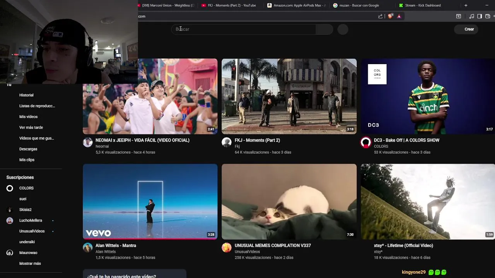Viewport: 495px width, 278px height.
Task: Click the Suscripciones section heading
Action: tap(20, 177)
